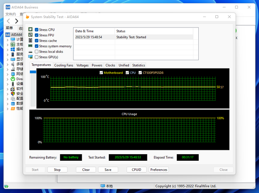Click the Stress cache chip icon
This screenshot has height=193, width=259.
pos(30,40)
